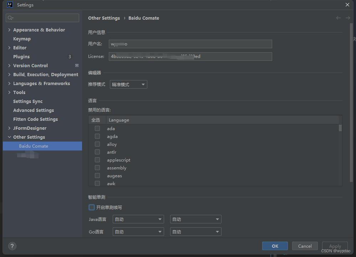
Task: Focus the settings search field
Action: (42, 18)
